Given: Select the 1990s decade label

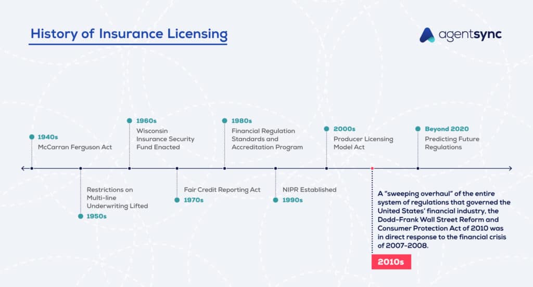Looking at the screenshot, I should [x=293, y=200].
